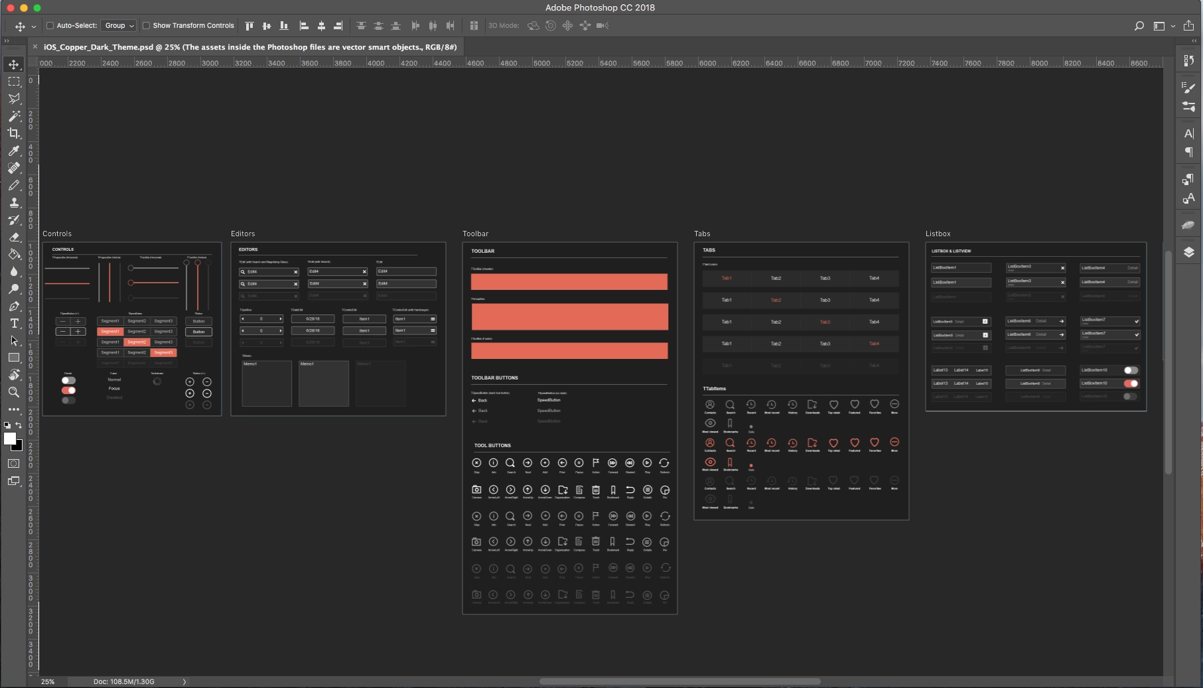The width and height of the screenshot is (1203, 688).
Task: Select the Rectangular Marquee tool
Action: 14,82
